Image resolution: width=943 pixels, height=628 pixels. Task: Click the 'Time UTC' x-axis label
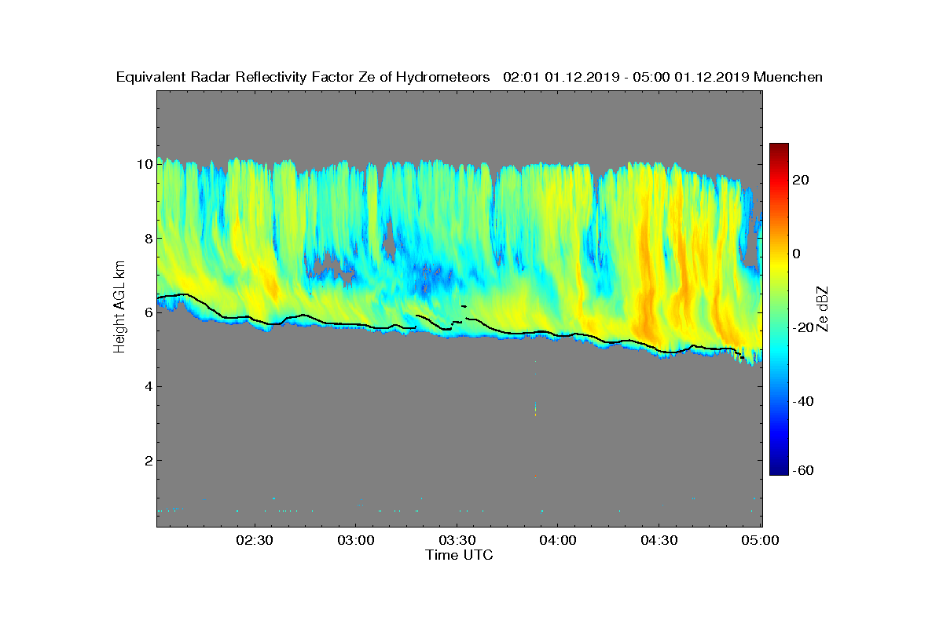(460, 555)
